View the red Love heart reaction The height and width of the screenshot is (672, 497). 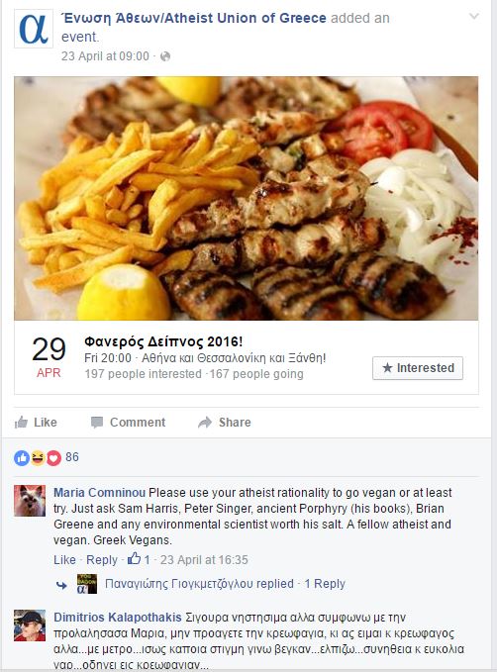point(53,457)
